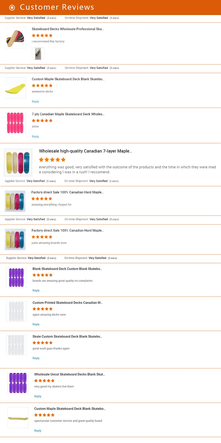Open "Wholesale high-quality Canadian 7-layer Maple" title
The height and width of the screenshot is (443, 221).
tap(85, 151)
